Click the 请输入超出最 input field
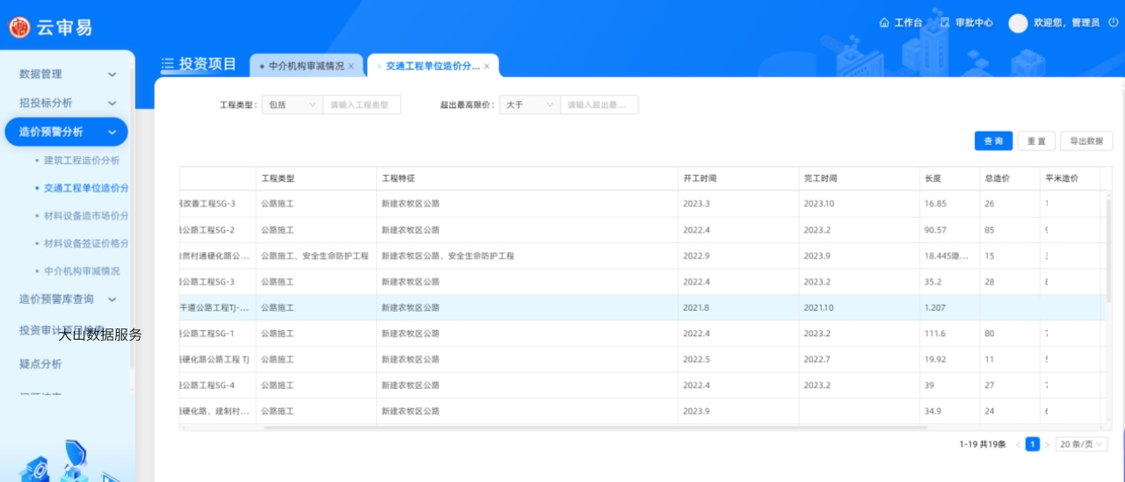Viewport: 1125px width, 482px height. [599, 104]
